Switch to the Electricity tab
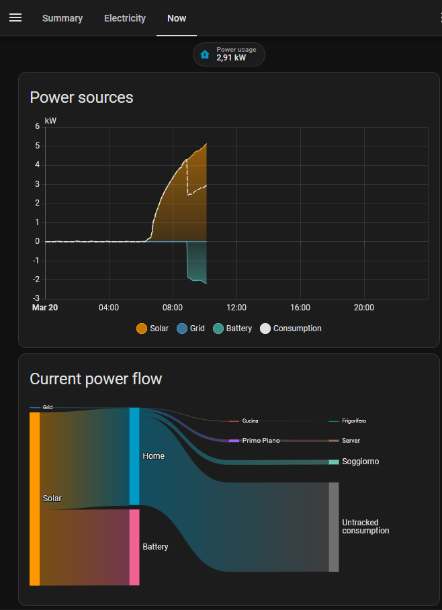Screen dimensions: 442x610 tap(125, 18)
